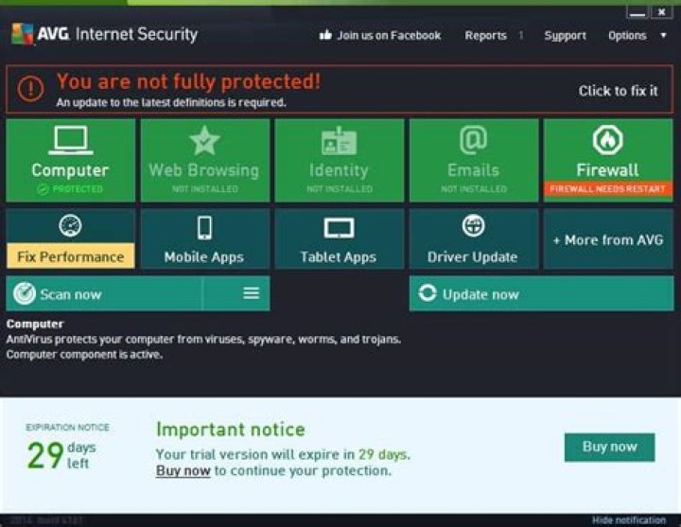
Task: Click the Tablet Apps label
Action: coord(339,257)
